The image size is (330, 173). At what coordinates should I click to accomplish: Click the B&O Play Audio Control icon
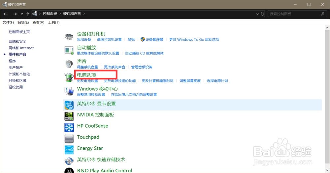point(69,170)
